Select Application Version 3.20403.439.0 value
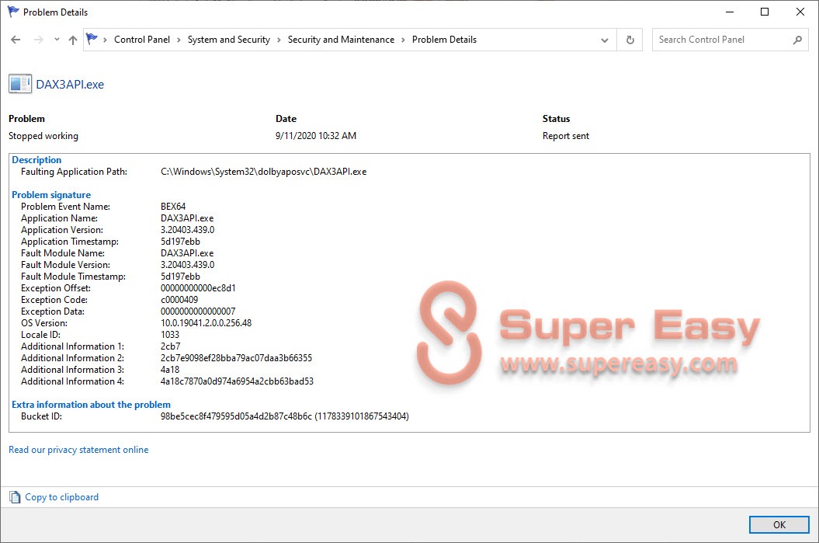The width and height of the screenshot is (819, 543). pos(188,230)
